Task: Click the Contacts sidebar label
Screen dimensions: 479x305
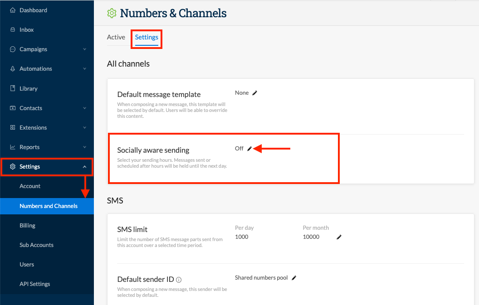Action: [x=31, y=108]
